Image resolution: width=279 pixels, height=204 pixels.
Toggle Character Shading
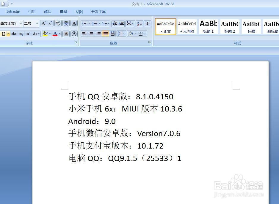[66, 34]
